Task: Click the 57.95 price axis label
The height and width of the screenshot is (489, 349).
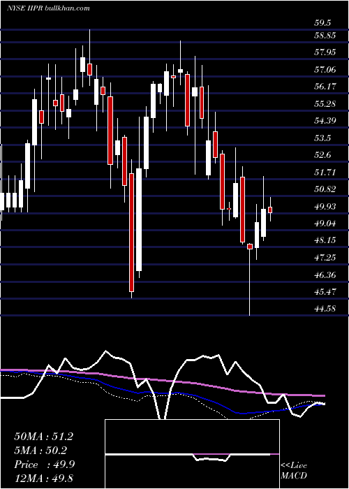Action: click(x=325, y=52)
